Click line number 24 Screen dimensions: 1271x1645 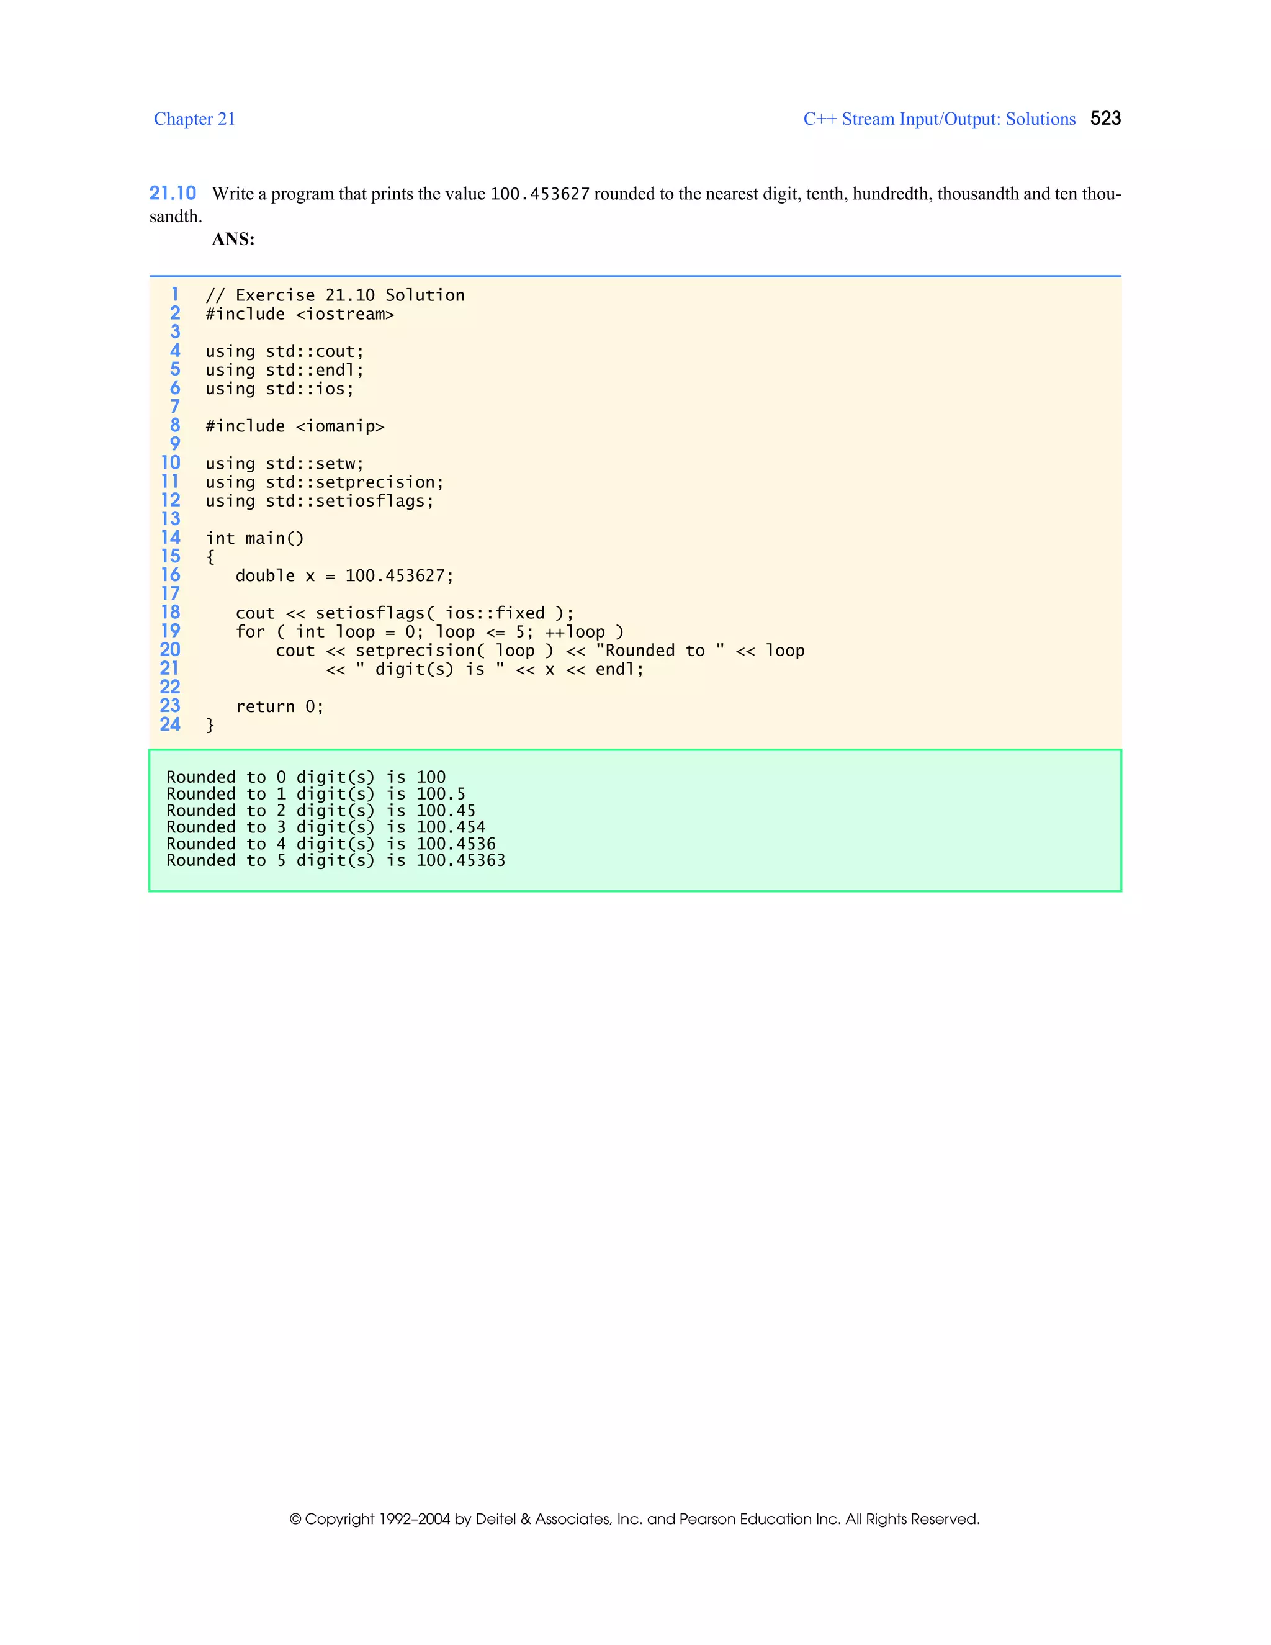(x=170, y=724)
